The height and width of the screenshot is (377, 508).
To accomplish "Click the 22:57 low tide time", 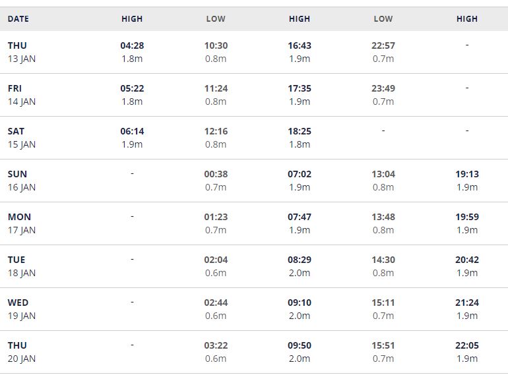I will [383, 45].
